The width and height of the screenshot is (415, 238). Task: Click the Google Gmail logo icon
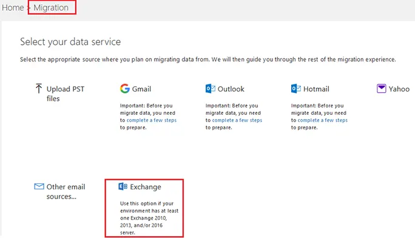click(x=124, y=89)
